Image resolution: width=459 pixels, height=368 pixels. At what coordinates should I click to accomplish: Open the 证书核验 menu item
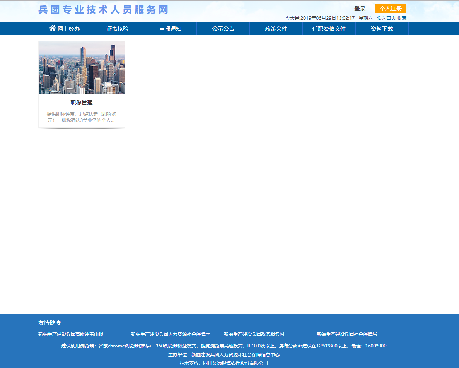pyautogui.click(x=118, y=29)
